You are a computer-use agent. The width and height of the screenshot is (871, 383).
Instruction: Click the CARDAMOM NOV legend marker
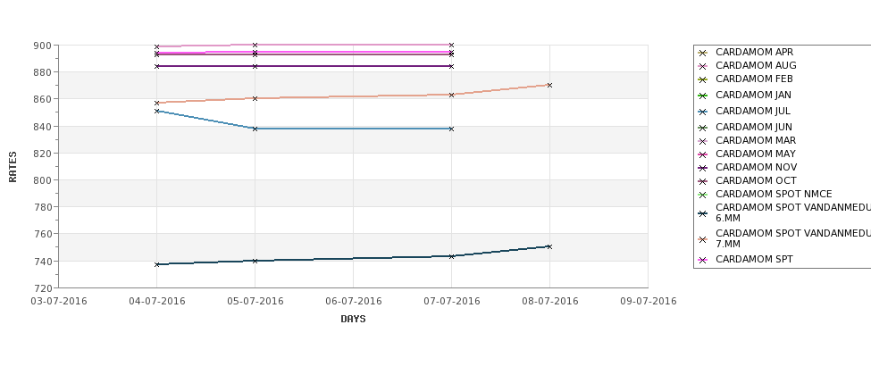point(703,168)
